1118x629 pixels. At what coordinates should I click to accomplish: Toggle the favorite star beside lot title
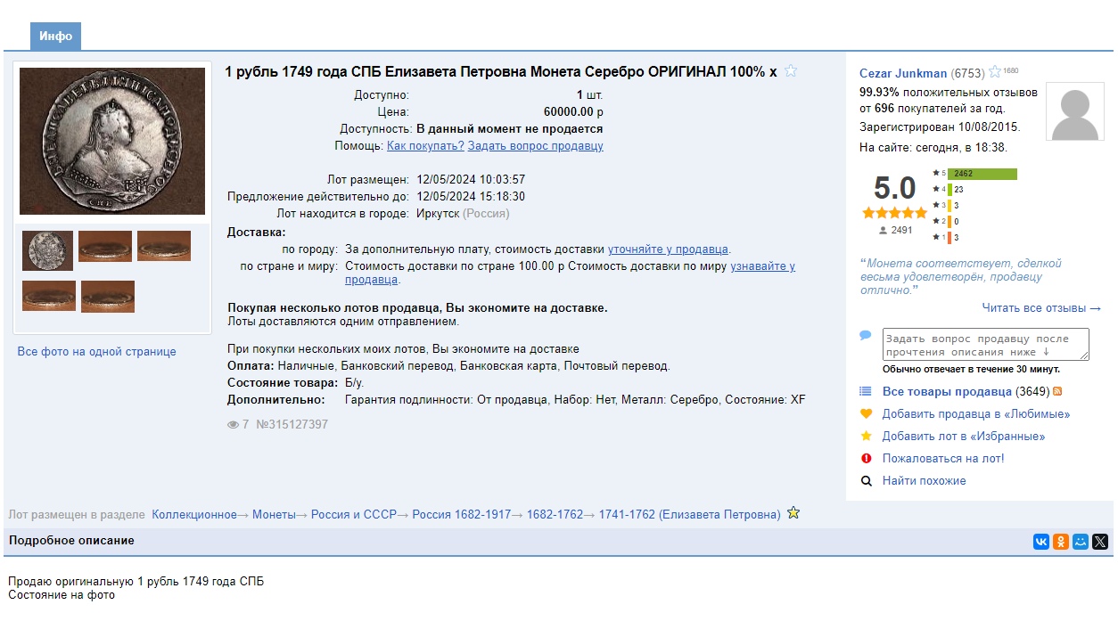click(790, 71)
